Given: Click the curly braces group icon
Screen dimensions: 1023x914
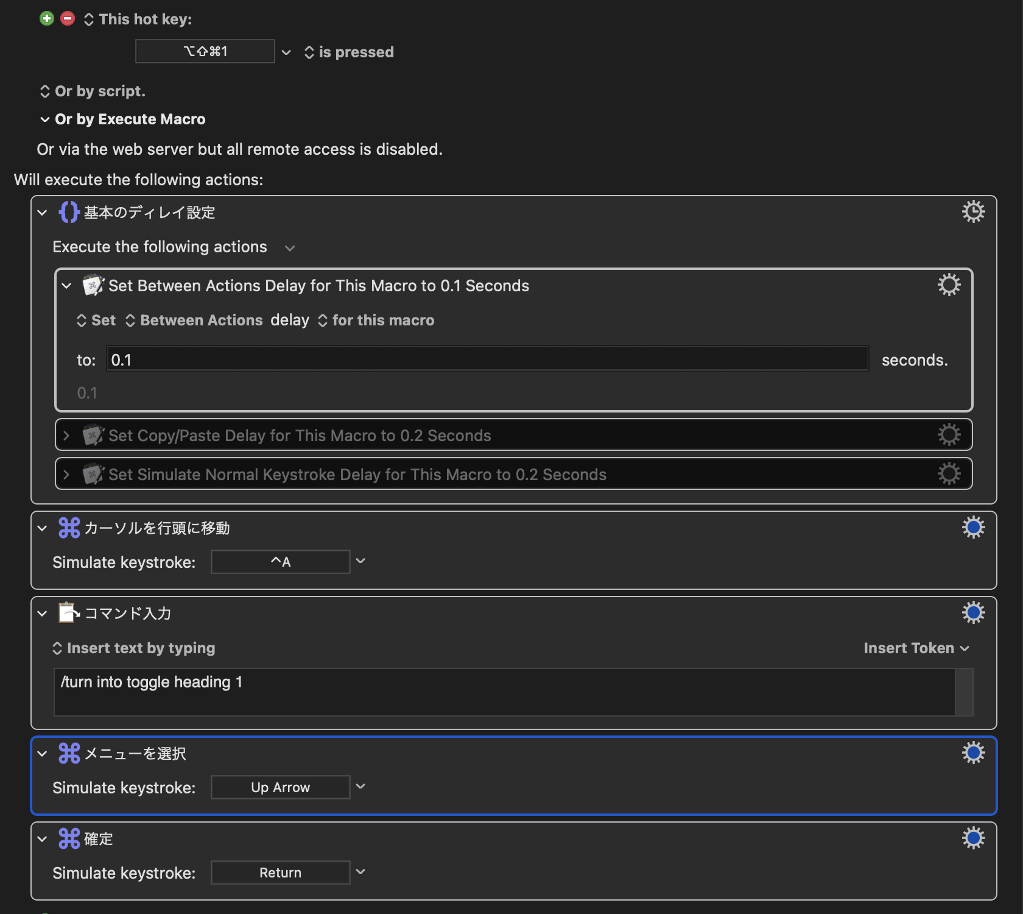Looking at the screenshot, I should tap(69, 212).
